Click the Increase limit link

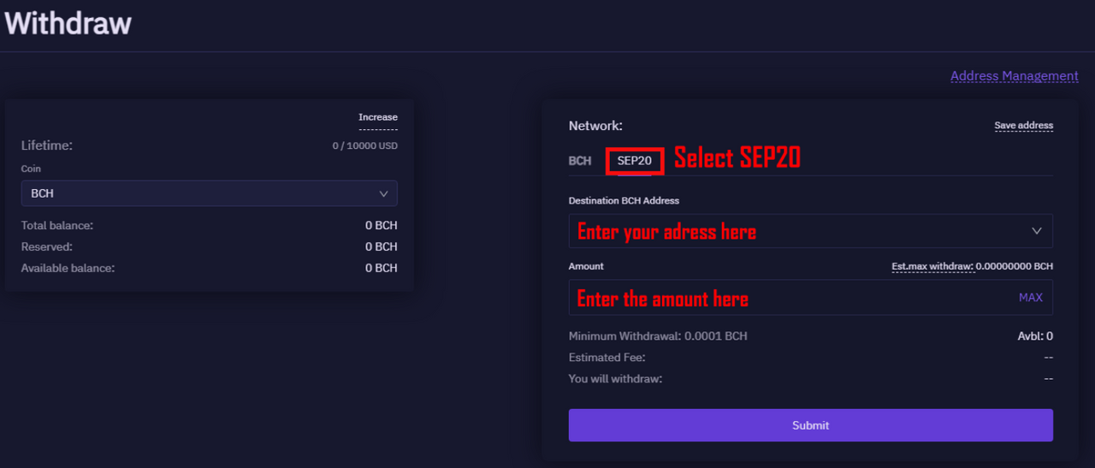click(x=378, y=117)
